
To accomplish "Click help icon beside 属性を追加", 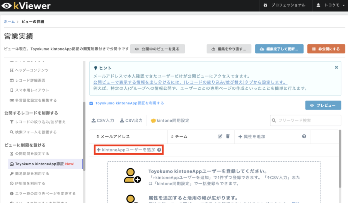I will pos(304,136).
